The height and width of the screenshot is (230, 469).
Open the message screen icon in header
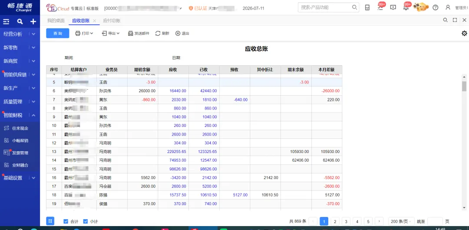[393, 7]
